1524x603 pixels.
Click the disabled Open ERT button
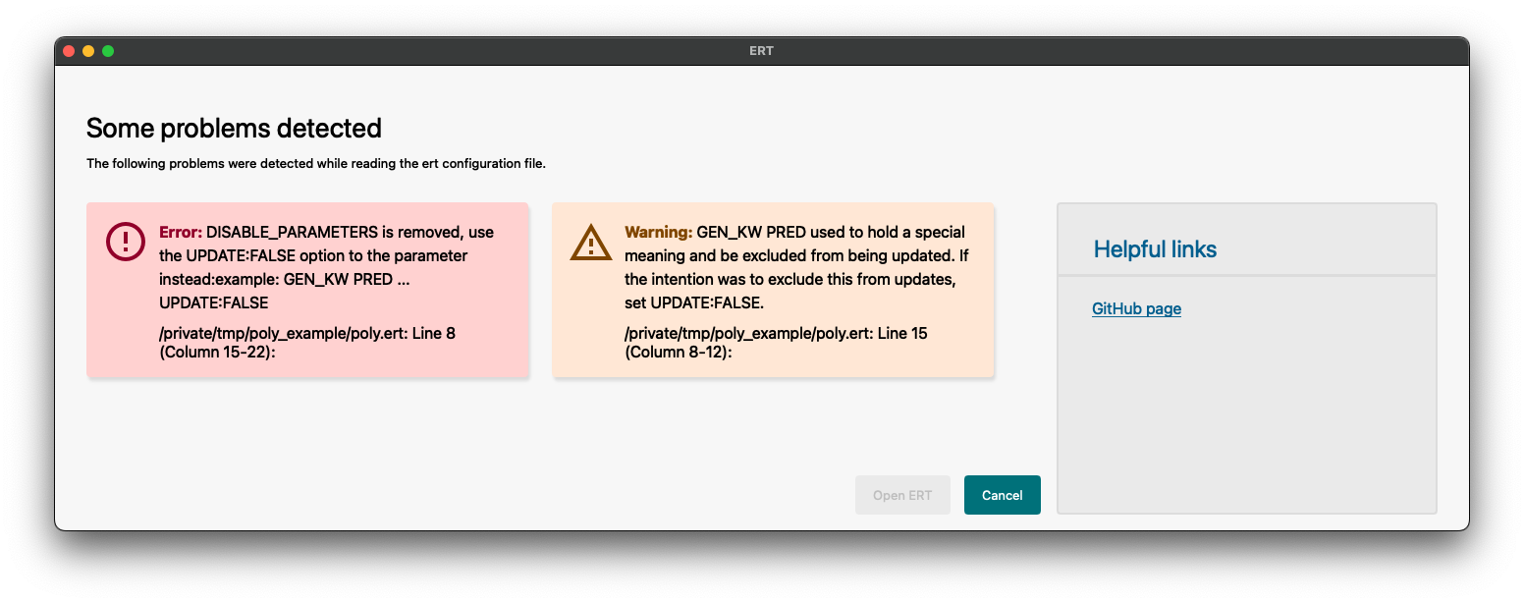[902, 495]
